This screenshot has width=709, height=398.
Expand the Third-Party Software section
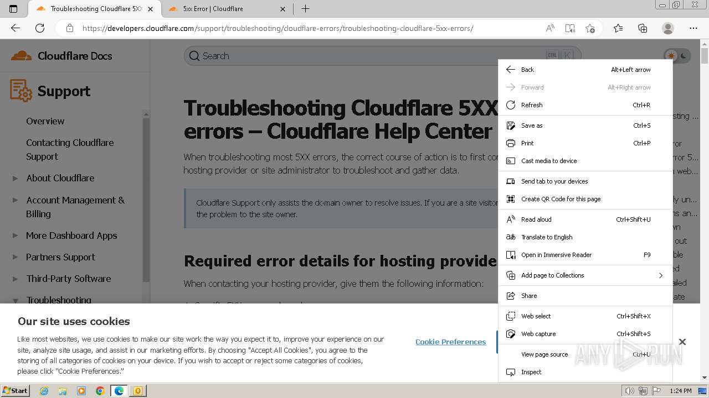[15, 279]
